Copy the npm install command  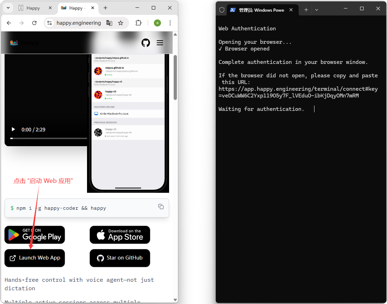click(x=161, y=207)
